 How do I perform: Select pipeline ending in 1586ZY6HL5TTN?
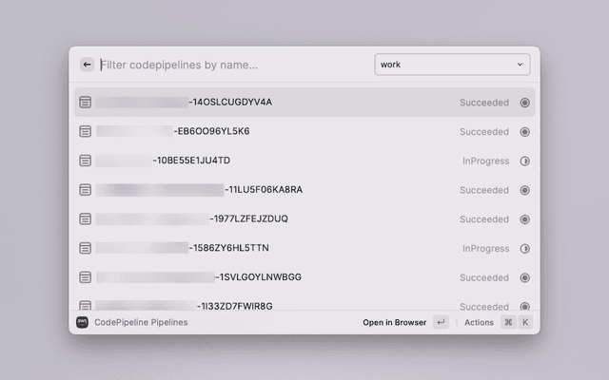[229, 249]
